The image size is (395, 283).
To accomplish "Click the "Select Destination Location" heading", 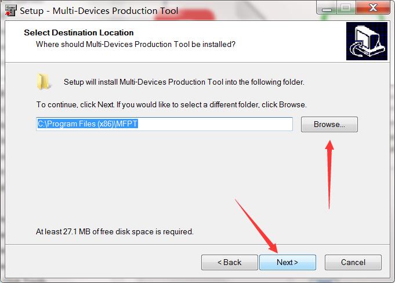I will click(79, 33).
